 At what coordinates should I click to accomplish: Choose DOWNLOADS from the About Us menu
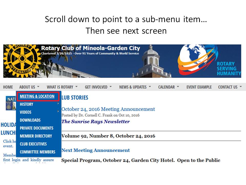click(x=30, y=120)
